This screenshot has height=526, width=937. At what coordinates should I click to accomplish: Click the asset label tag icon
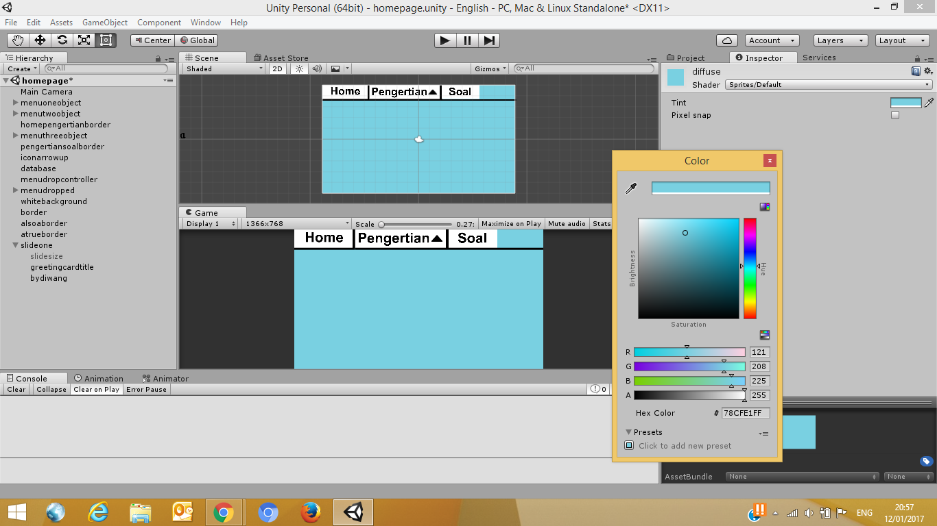pyautogui.click(x=926, y=461)
